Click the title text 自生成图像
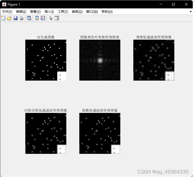193x177 pixels. click(x=46, y=37)
